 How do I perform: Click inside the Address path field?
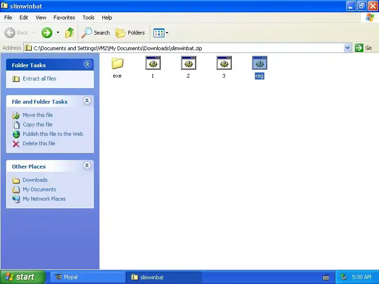184,48
